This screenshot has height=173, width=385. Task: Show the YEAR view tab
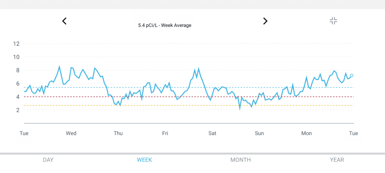pos(337,160)
